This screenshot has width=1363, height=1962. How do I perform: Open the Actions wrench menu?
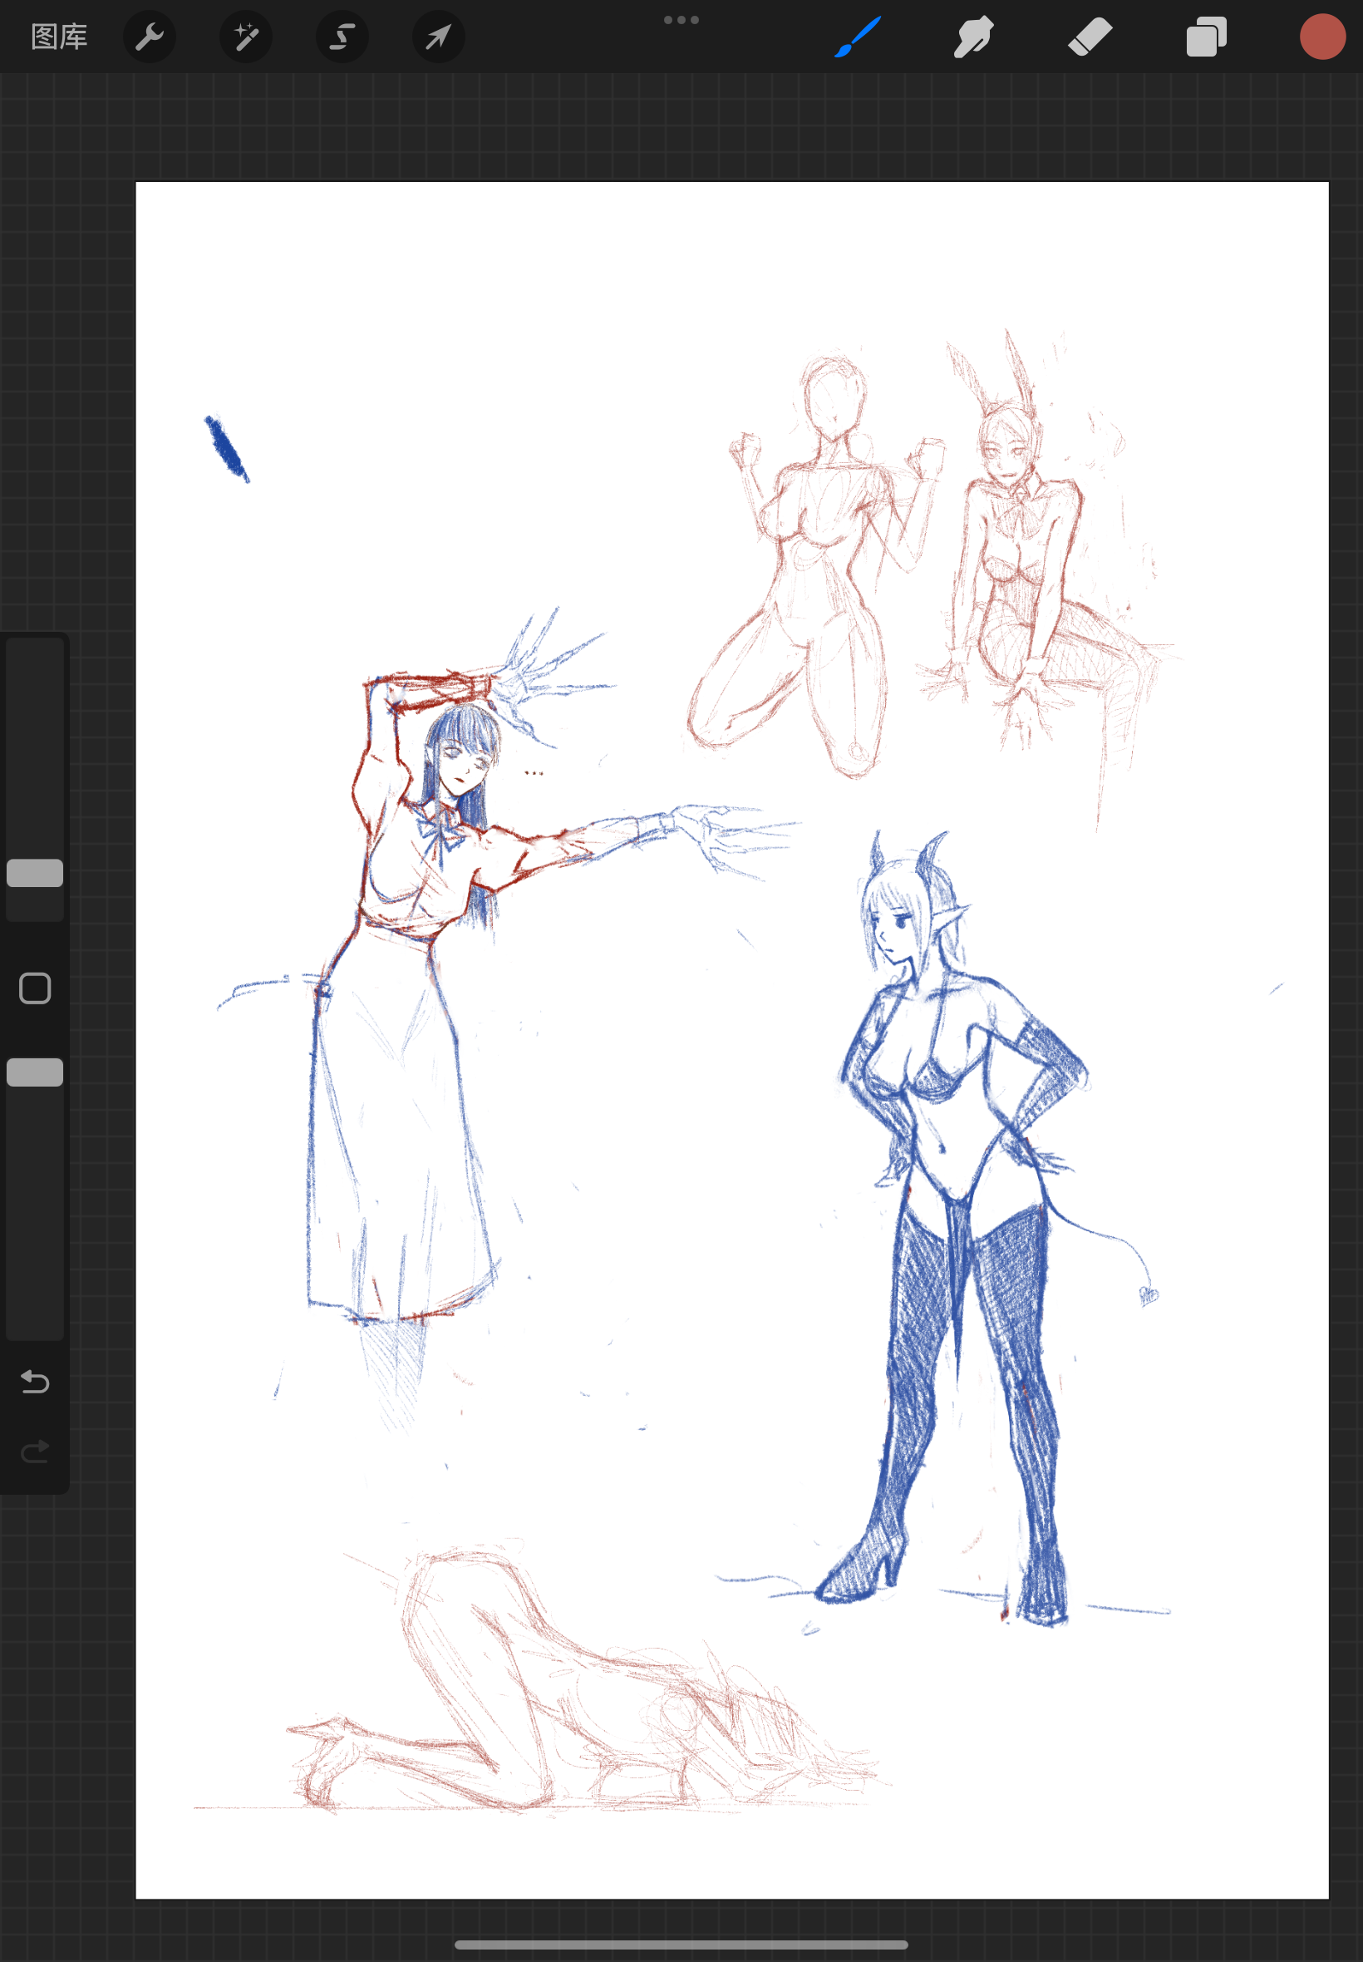click(x=150, y=37)
